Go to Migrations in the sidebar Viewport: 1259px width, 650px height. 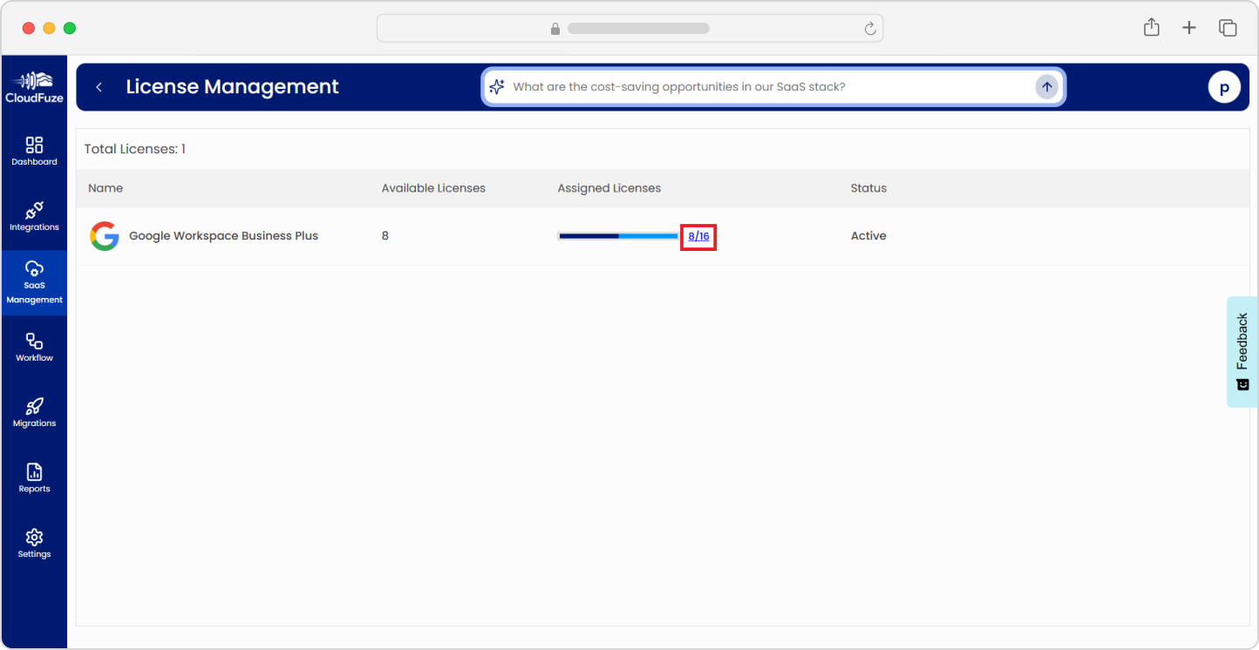pyautogui.click(x=34, y=413)
